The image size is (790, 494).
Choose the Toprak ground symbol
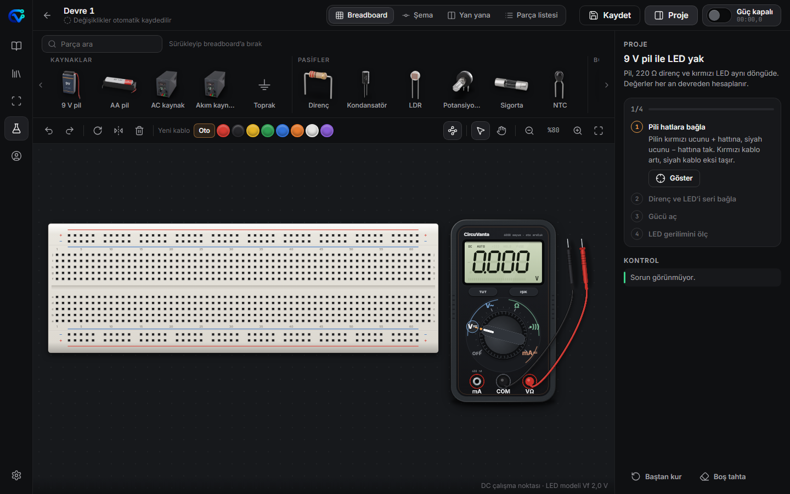(264, 89)
